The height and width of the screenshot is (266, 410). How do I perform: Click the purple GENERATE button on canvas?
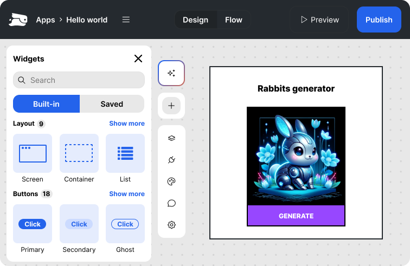(296, 216)
